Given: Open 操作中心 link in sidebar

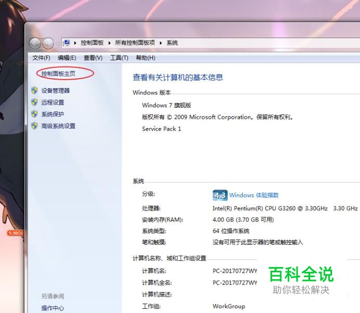Looking at the screenshot, I should coord(53,308).
